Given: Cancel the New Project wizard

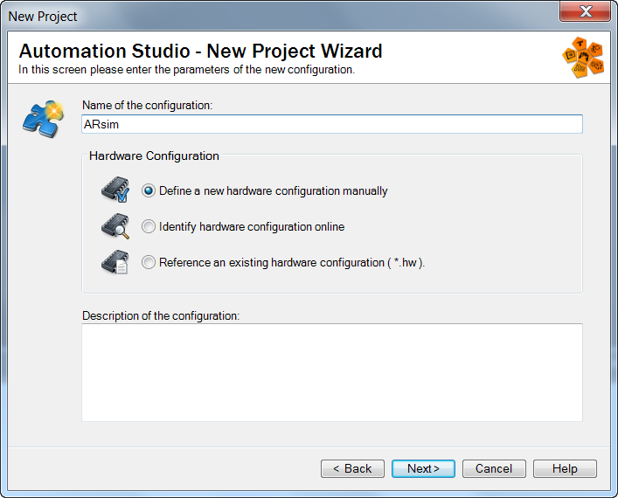Looking at the screenshot, I should coord(494,468).
